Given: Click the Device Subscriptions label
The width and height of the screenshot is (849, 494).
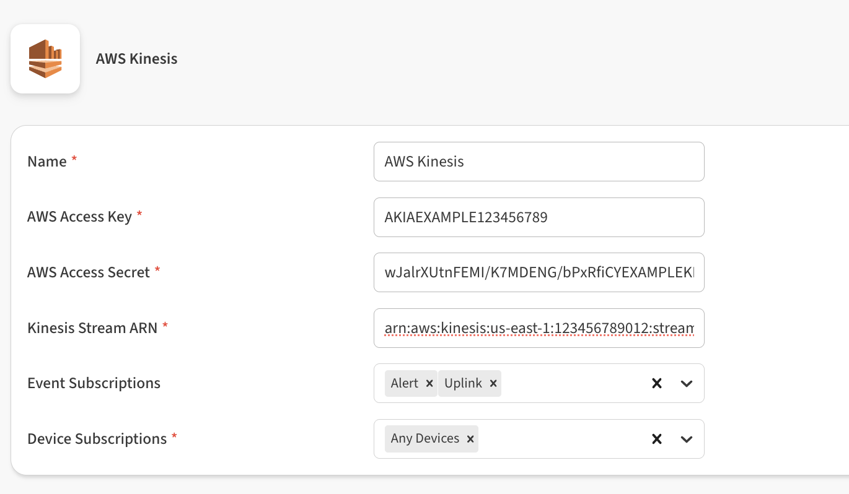Looking at the screenshot, I should point(97,439).
